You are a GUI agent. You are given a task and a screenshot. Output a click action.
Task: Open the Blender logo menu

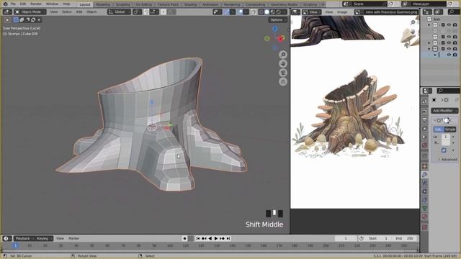click(x=5, y=4)
